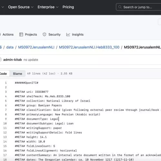Click the 'height: 14.1' line
Image resolution: width=161 pixels, height=161 pixels.
click(x=31, y=137)
